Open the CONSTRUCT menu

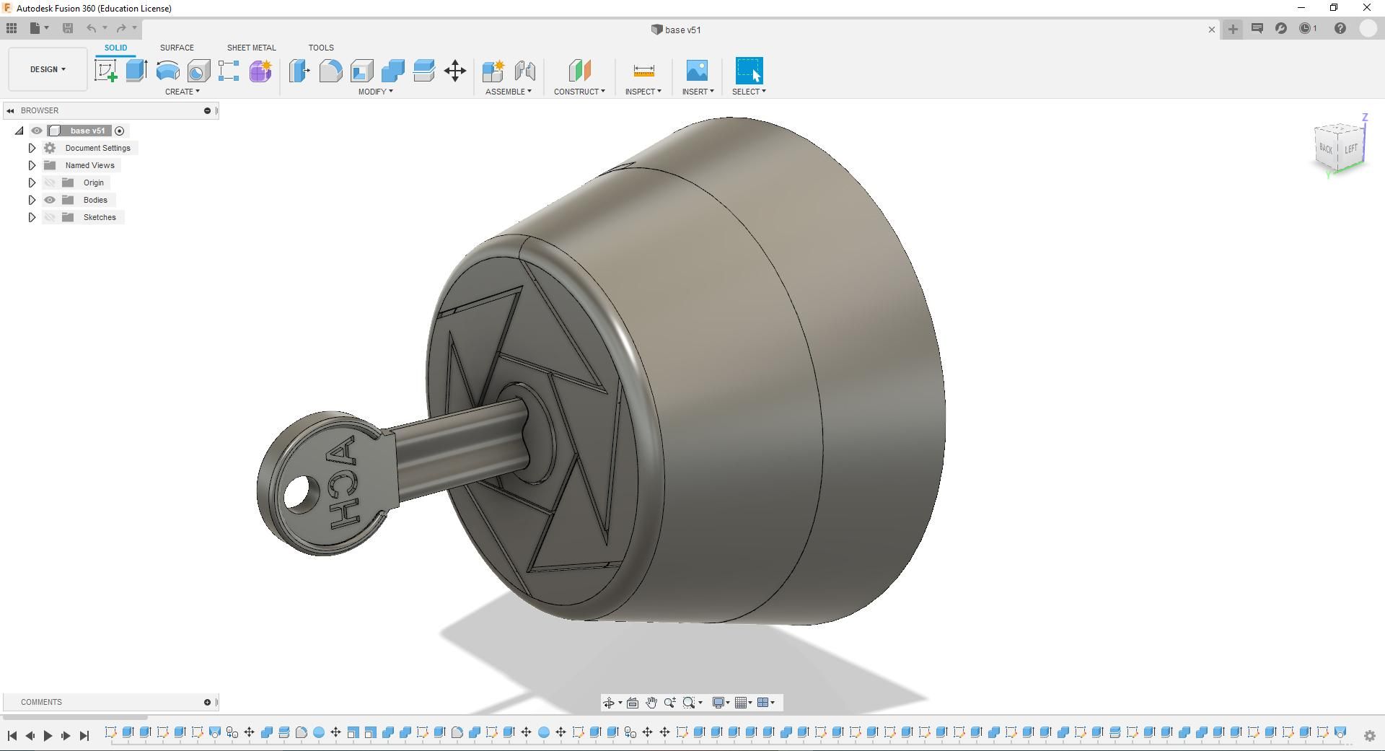tap(579, 92)
